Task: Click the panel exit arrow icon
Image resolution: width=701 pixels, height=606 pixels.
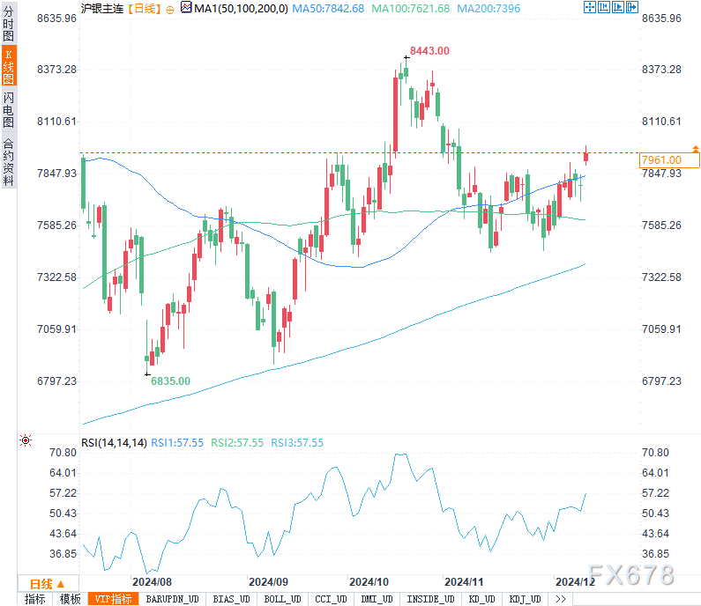Action: 631,7
